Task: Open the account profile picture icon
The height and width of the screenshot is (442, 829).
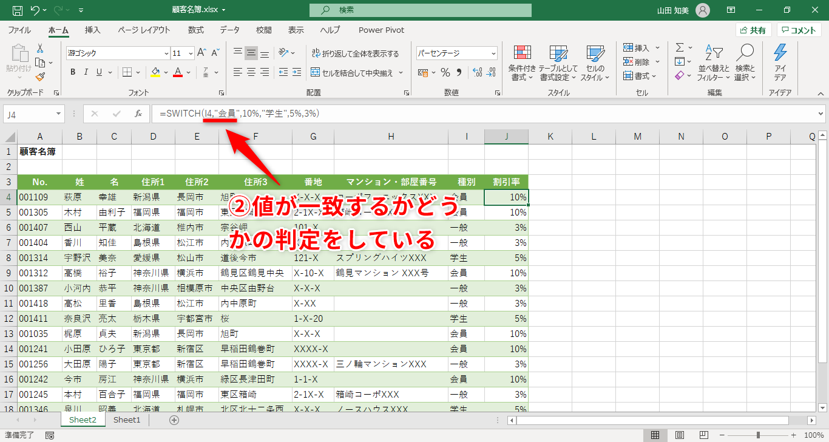Action: [x=702, y=10]
